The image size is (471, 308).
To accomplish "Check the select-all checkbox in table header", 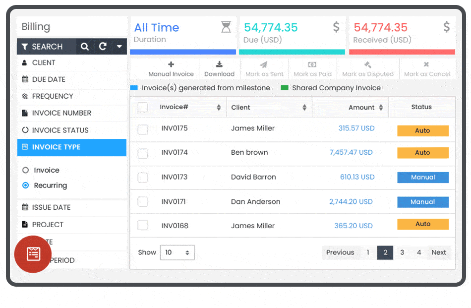I will (143, 107).
